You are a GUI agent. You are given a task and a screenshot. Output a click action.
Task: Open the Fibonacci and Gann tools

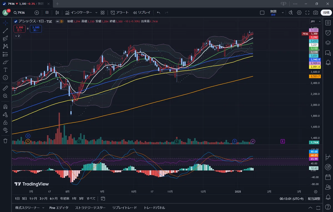[5, 38]
